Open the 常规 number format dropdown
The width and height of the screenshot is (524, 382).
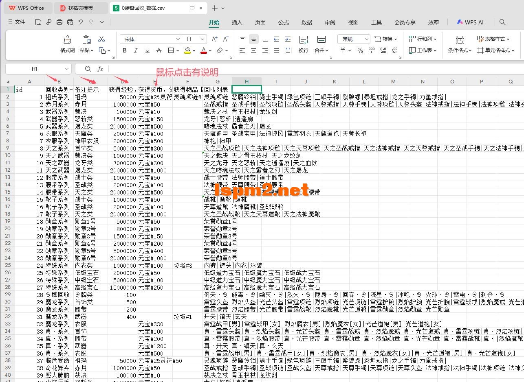[353, 39]
